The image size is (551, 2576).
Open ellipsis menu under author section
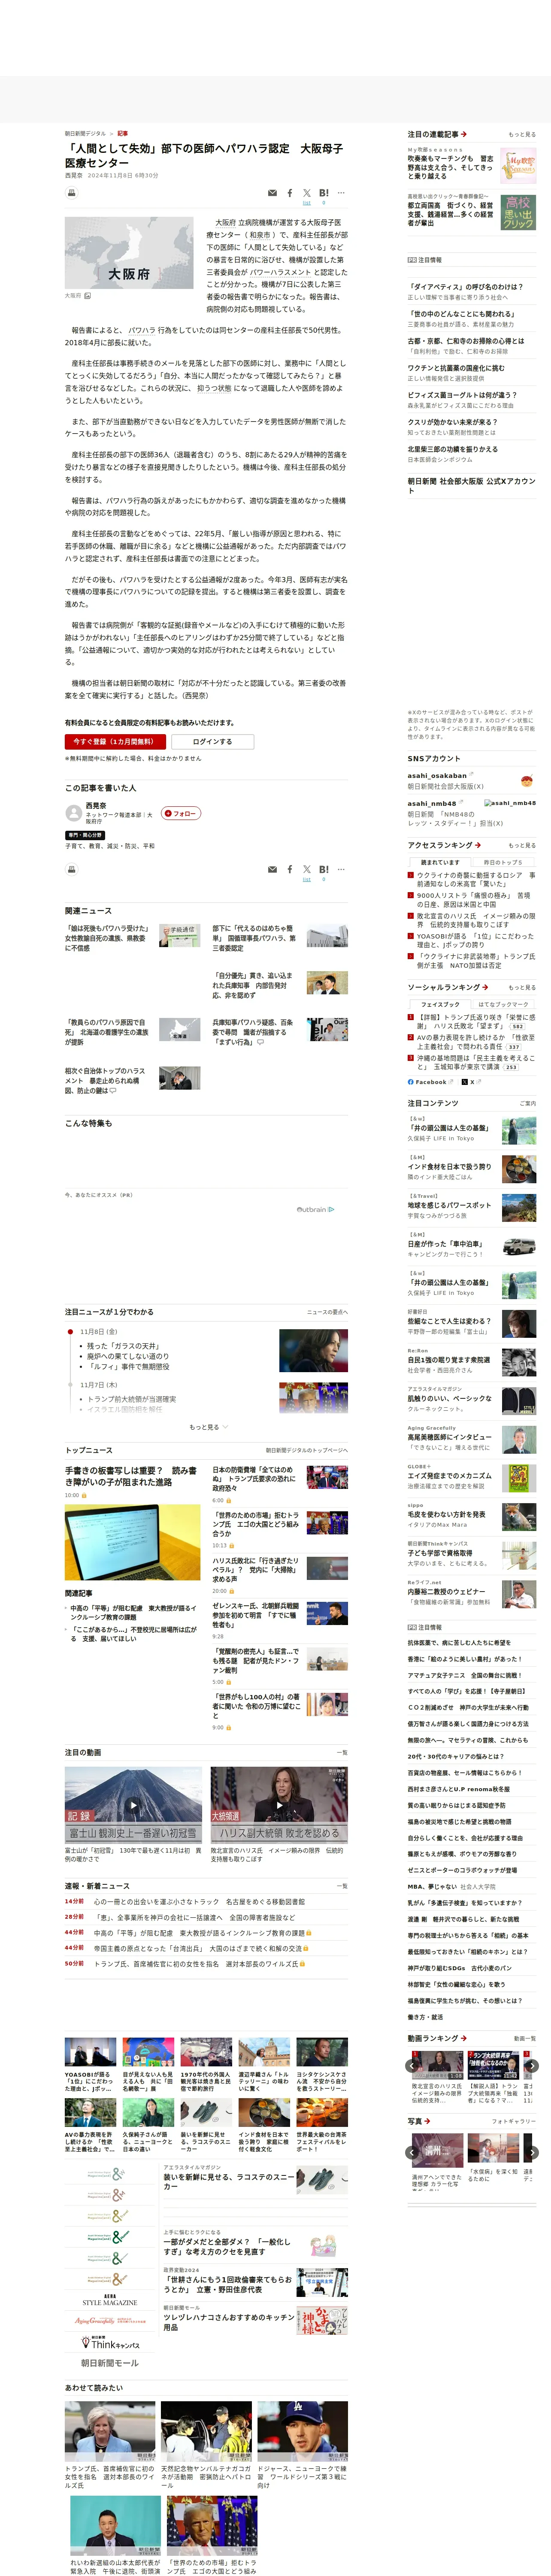341,869
